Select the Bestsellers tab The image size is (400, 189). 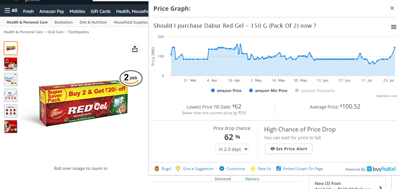click(x=64, y=22)
